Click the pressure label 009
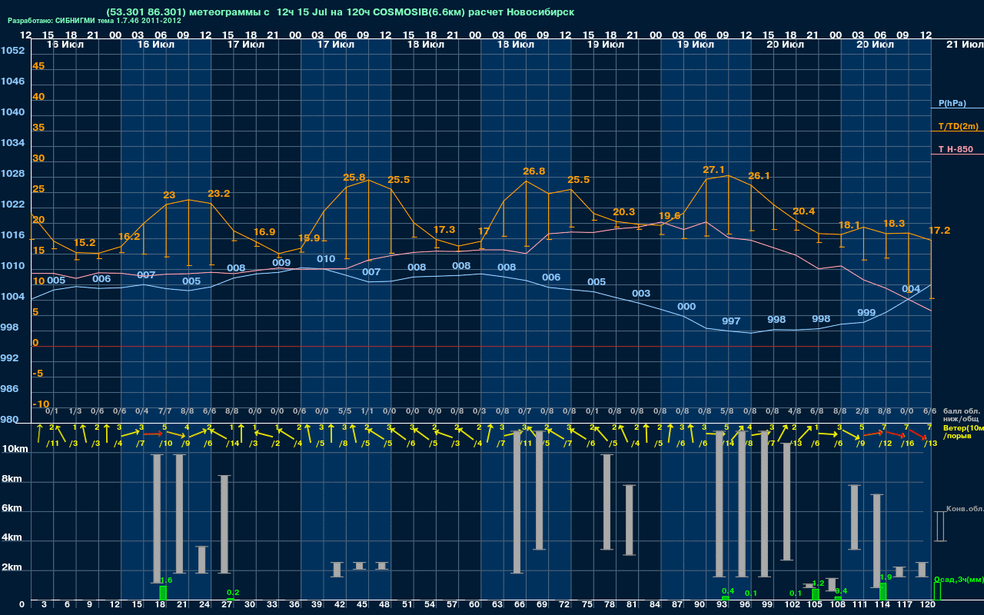The width and height of the screenshot is (984, 615). click(281, 263)
